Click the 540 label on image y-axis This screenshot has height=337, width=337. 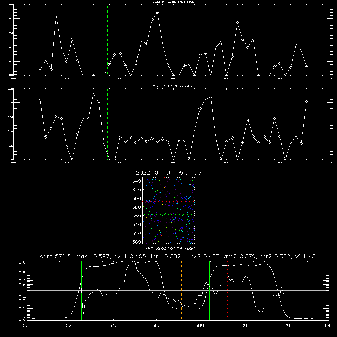[137, 224]
